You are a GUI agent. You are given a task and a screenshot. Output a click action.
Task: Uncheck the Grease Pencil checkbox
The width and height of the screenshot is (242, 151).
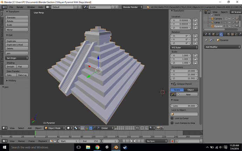(175, 84)
